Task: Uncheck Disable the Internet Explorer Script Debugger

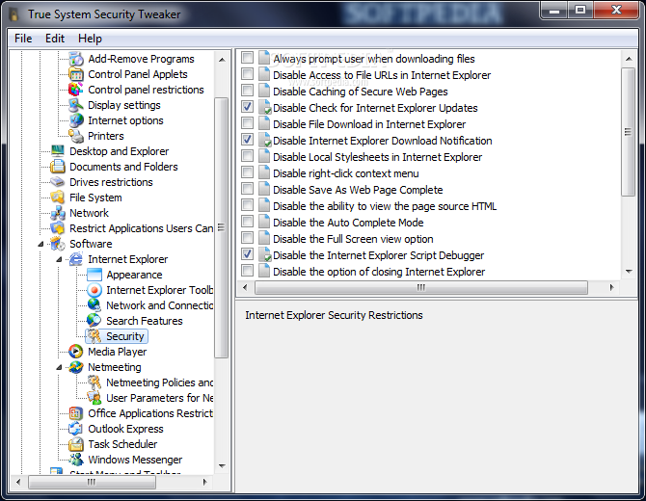Action: pyautogui.click(x=247, y=254)
